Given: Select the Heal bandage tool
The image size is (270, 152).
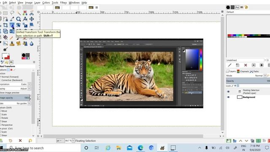Looking at the screenshot, I should pyautogui.click(x=19, y=43).
